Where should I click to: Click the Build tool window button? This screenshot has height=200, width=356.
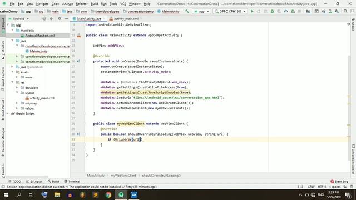tap(53, 182)
